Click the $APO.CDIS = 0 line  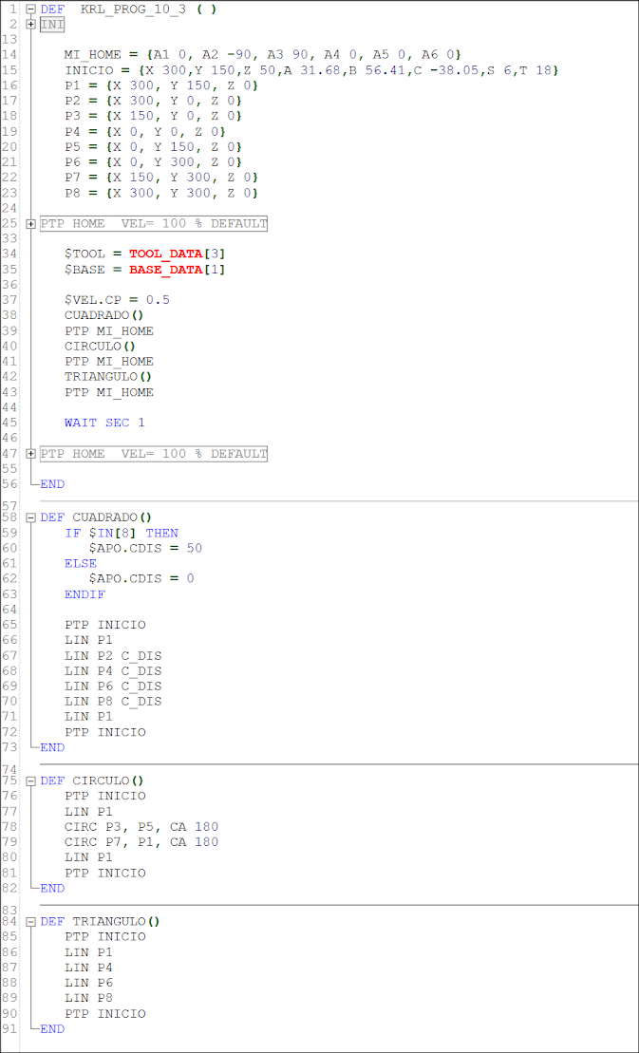(141, 579)
